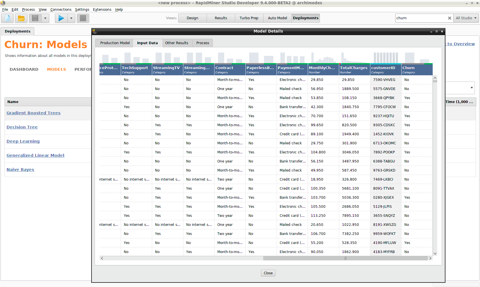Close the Model Details dialog via X

442,31
